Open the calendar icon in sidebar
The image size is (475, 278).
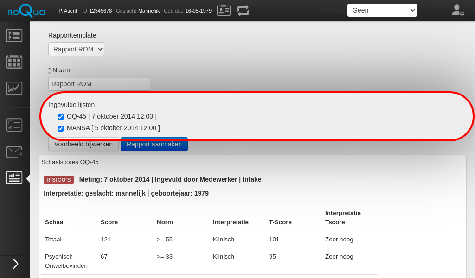(14, 62)
